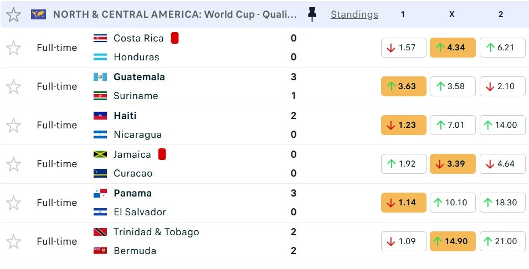Star the Costa Rica vs Honduras match
The image size is (529, 269).
(13, 48)
